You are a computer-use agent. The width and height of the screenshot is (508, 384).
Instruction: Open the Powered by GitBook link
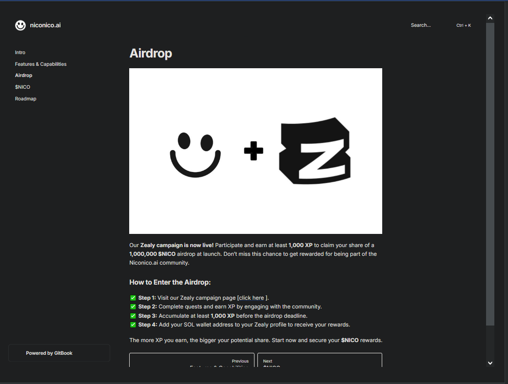(59, 353)
